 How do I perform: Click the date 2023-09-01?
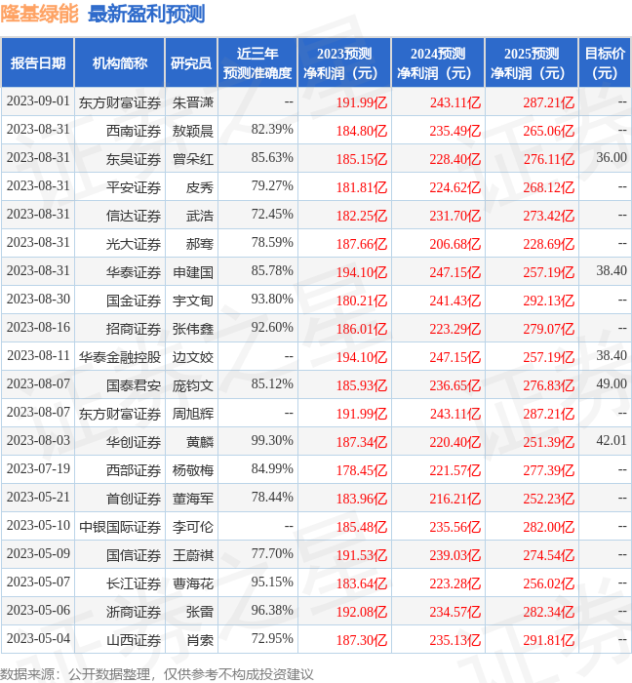(38, 101)
